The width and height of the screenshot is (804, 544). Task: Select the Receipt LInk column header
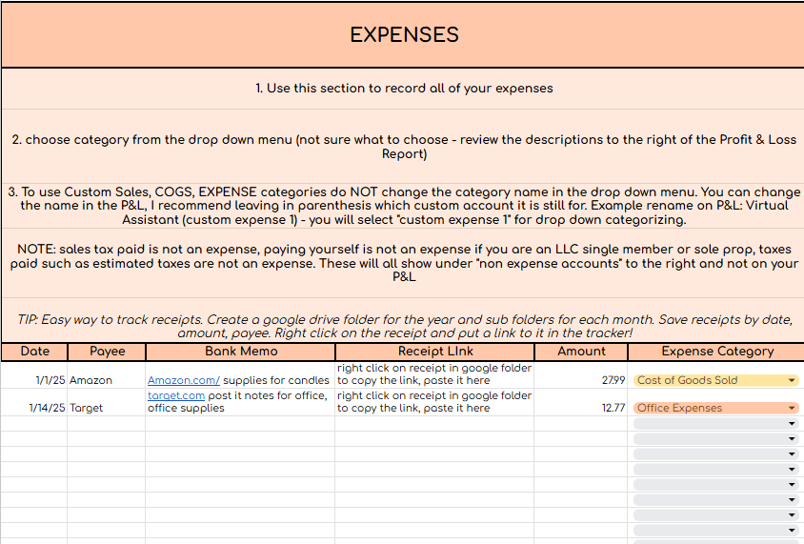click(434, 352)
